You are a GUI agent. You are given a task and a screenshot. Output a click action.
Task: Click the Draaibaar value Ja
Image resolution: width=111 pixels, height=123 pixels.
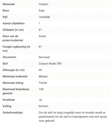pyautogui.click(x=40, y=100)
